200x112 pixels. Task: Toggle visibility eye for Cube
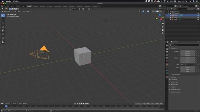pos(198,17)
